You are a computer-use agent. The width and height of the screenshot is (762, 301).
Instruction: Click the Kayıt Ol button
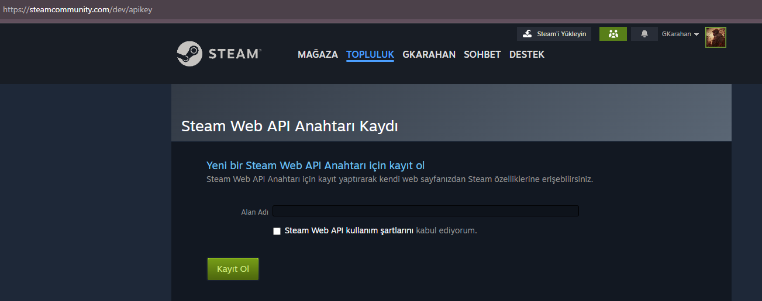233,269
